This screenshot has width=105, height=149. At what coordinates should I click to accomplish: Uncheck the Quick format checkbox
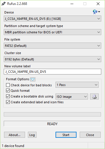tap(8, 91)
